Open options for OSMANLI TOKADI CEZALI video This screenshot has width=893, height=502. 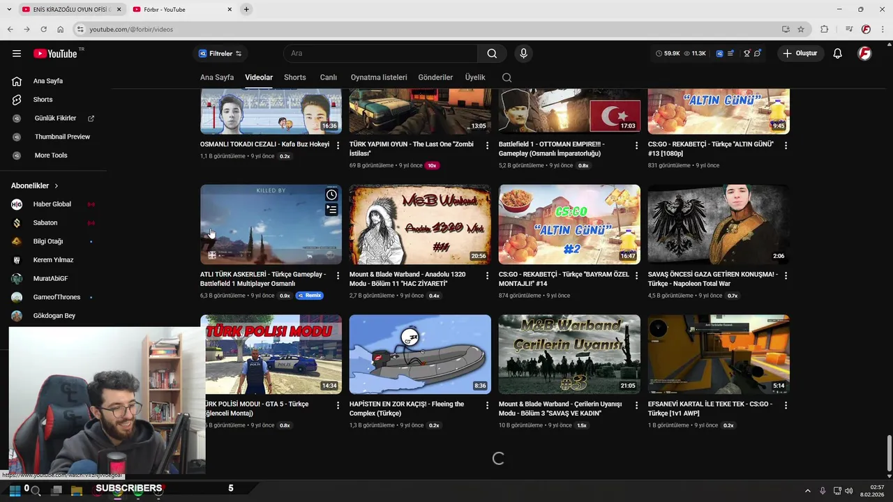pos(338,146)
